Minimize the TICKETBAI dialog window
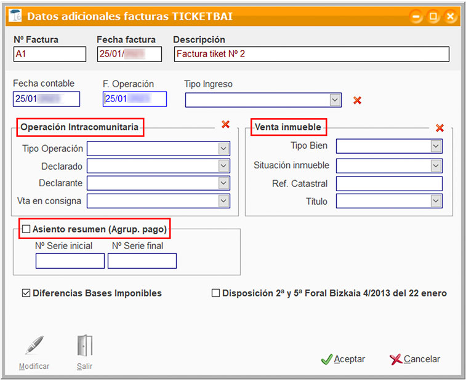 (416, 16)
